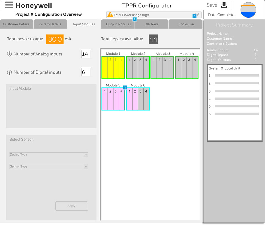Click the Number of Analog inputs field

tap(86, 54)
